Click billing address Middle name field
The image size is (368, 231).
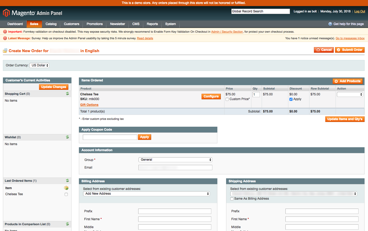175,227
